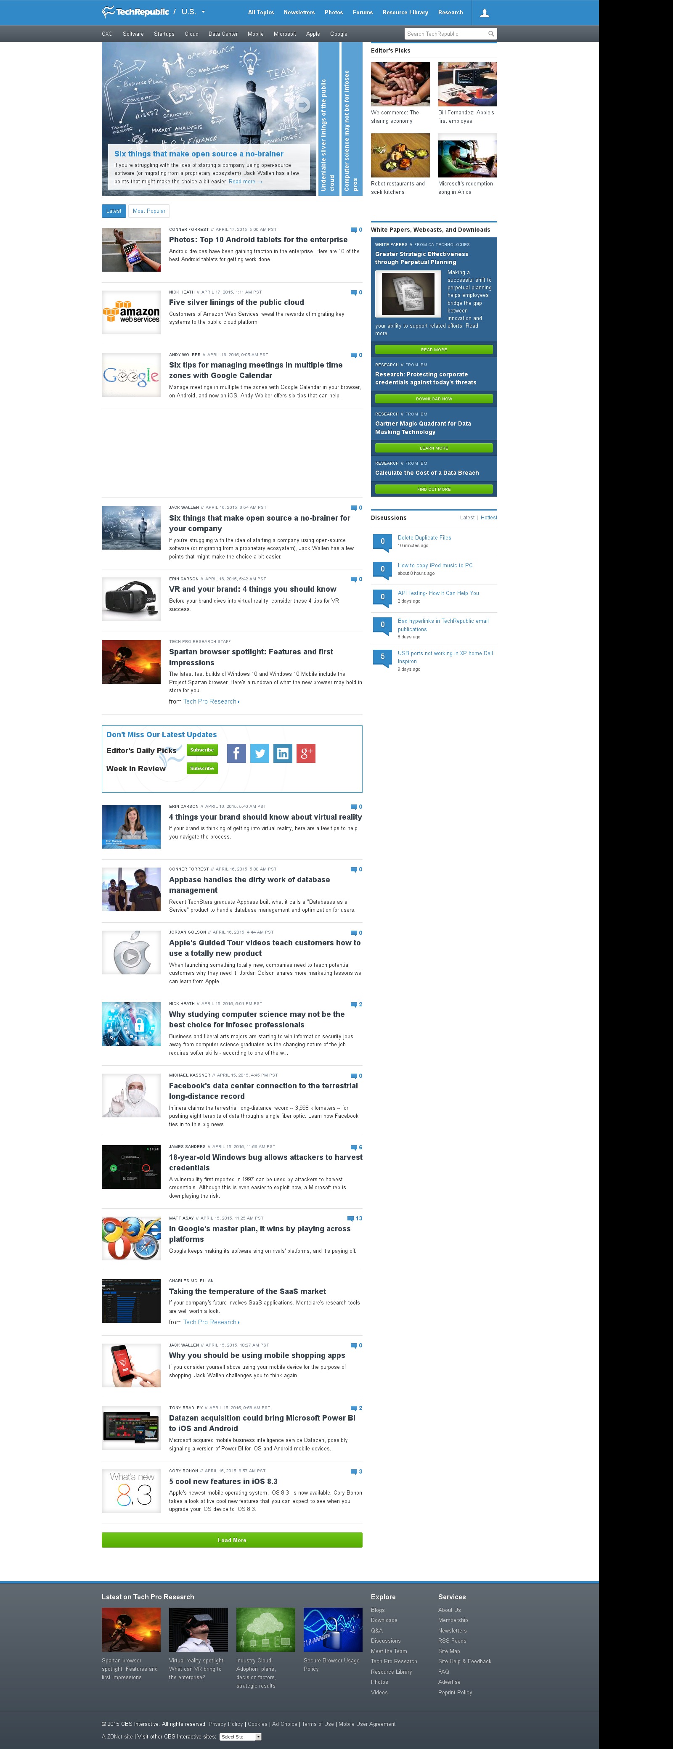Open Forums in the top navigation
The height and width of the screenshot is (1749, 673).
tap(363, 12)
